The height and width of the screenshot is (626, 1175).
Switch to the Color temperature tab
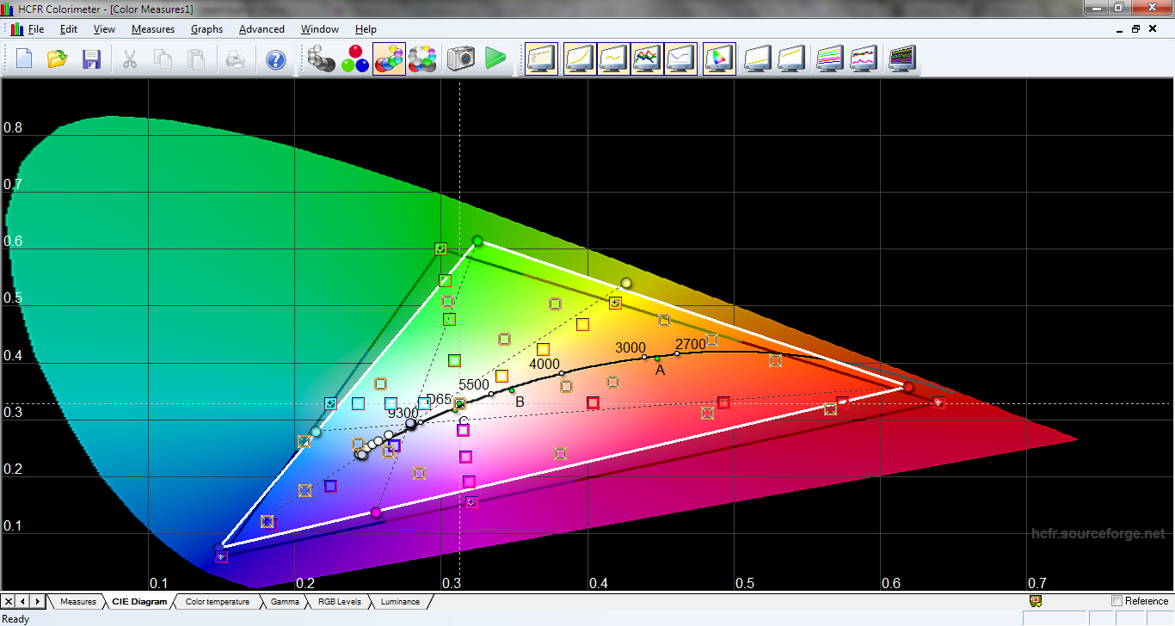(217, 602)
